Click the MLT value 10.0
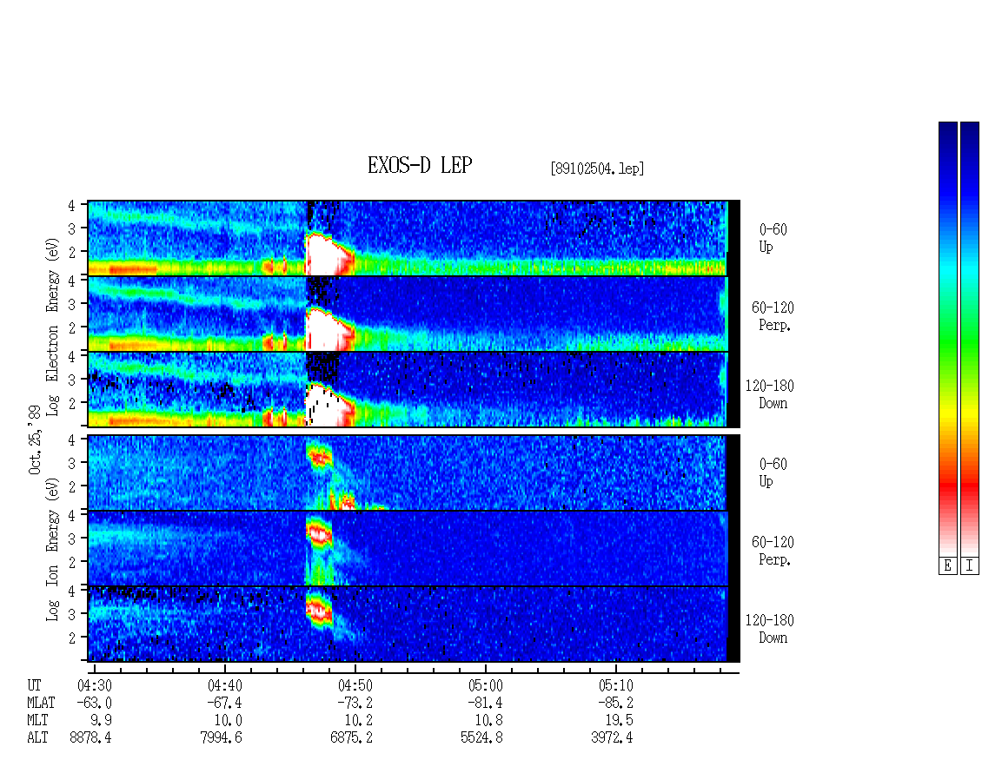Image resolution: width=982 pixels, height=760 pixels. [228, 721]
